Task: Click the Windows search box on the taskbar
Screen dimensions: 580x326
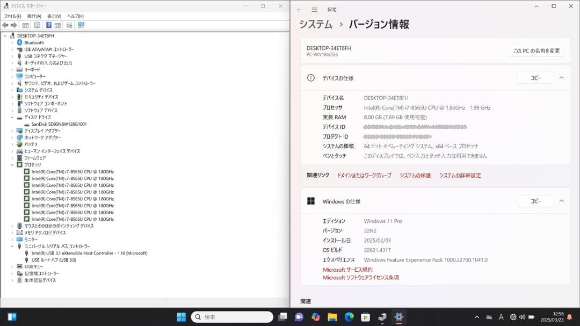Action: (231, 317)
